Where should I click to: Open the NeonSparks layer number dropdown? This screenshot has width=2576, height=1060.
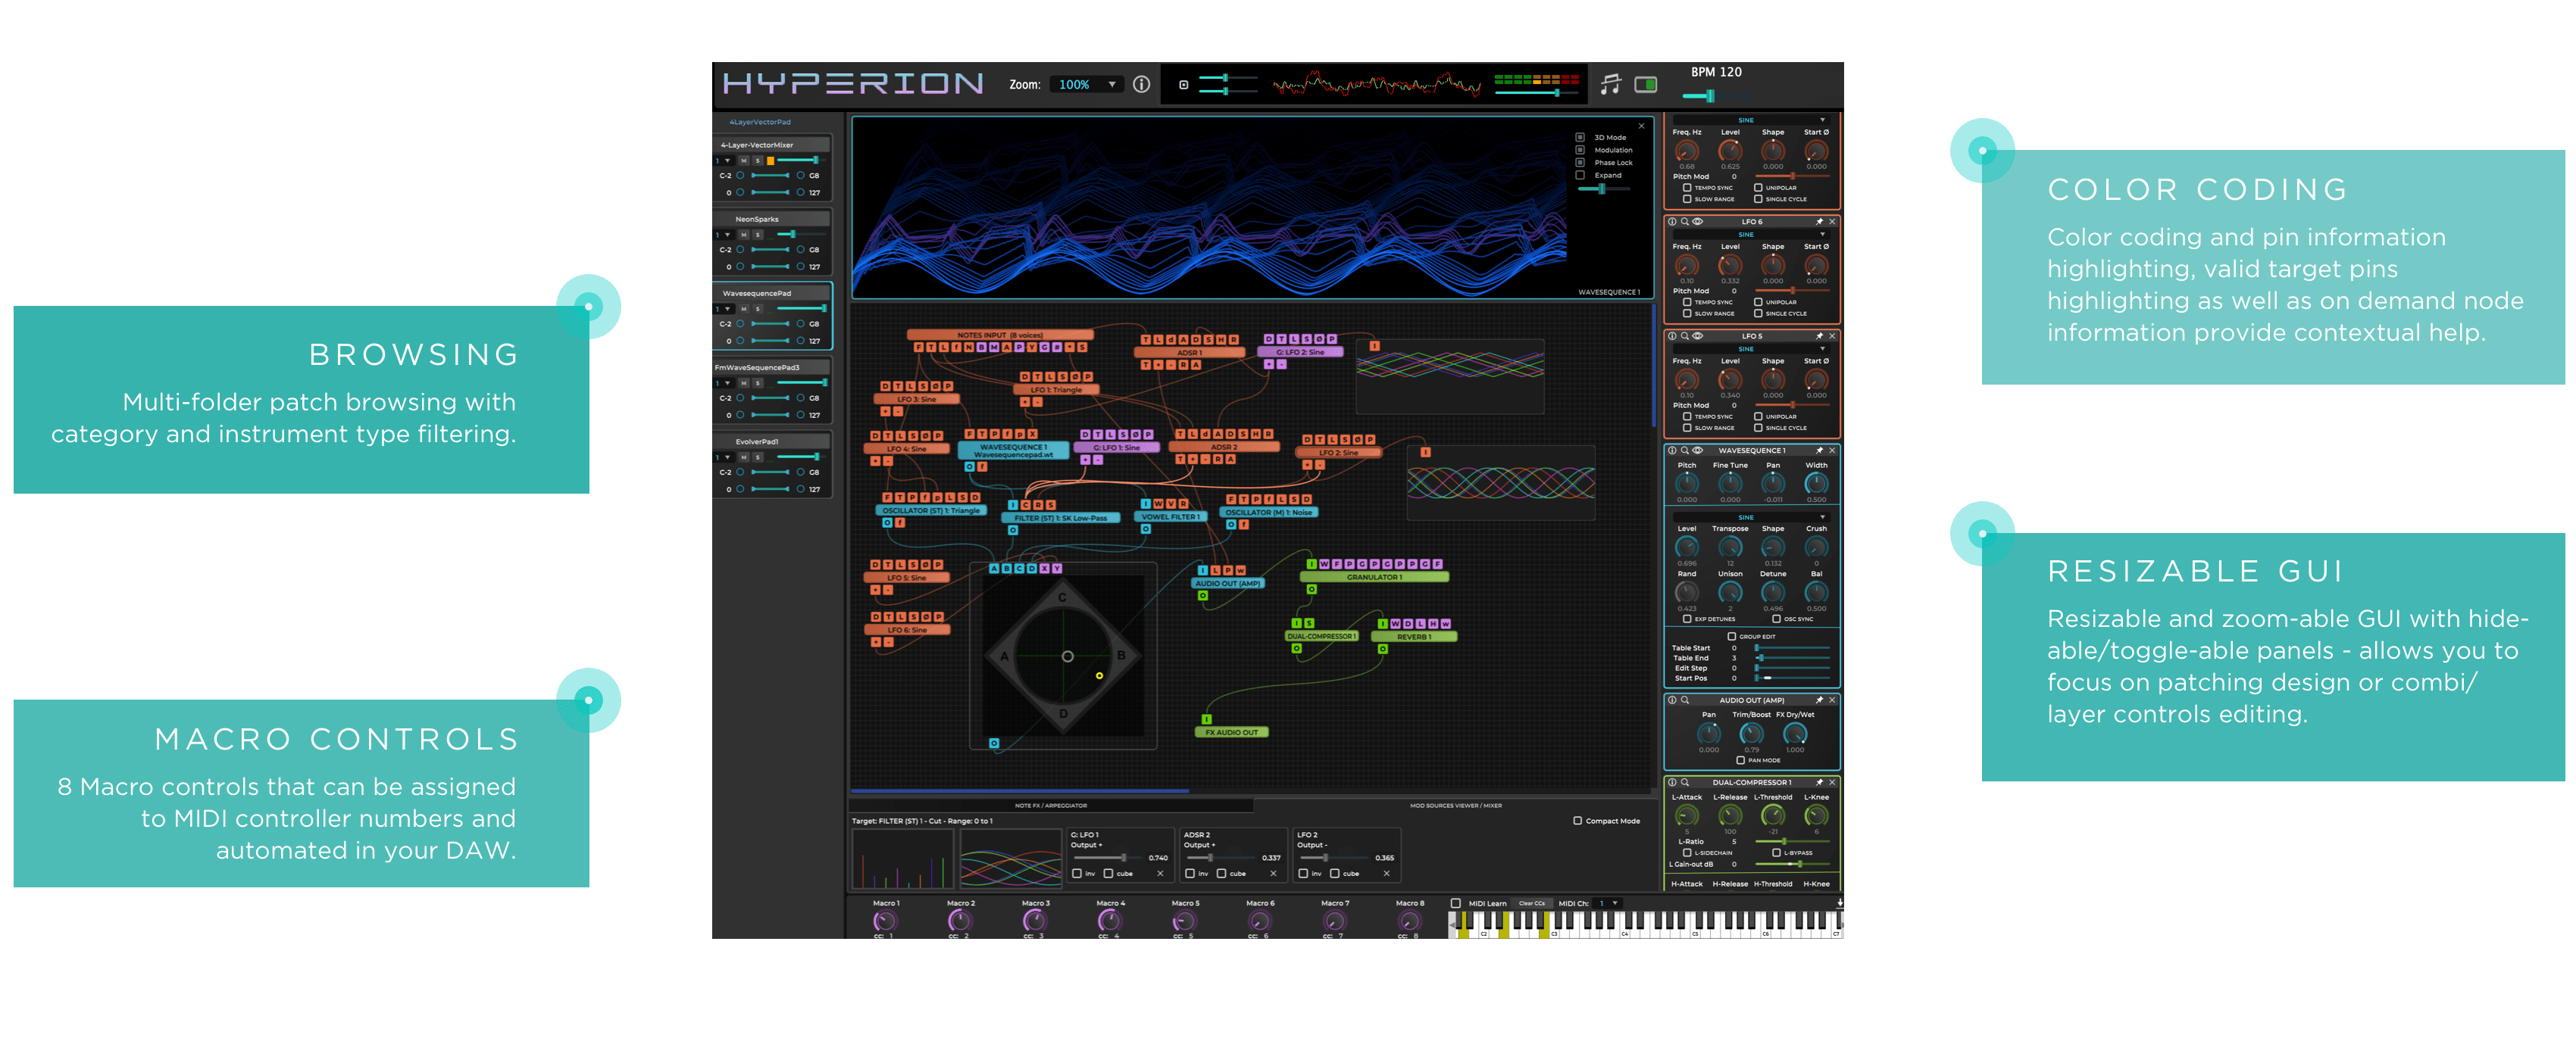(723, 235)
